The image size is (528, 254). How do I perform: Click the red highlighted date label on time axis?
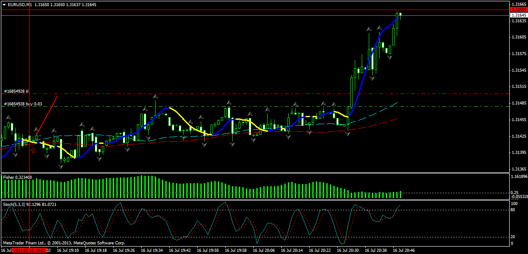tap(29, 251)
